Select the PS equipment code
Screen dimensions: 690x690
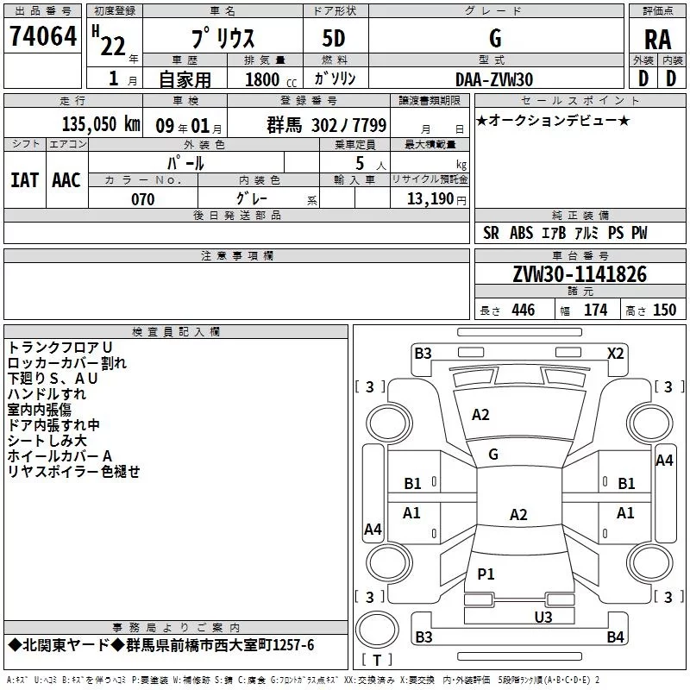tap(616, 233)
